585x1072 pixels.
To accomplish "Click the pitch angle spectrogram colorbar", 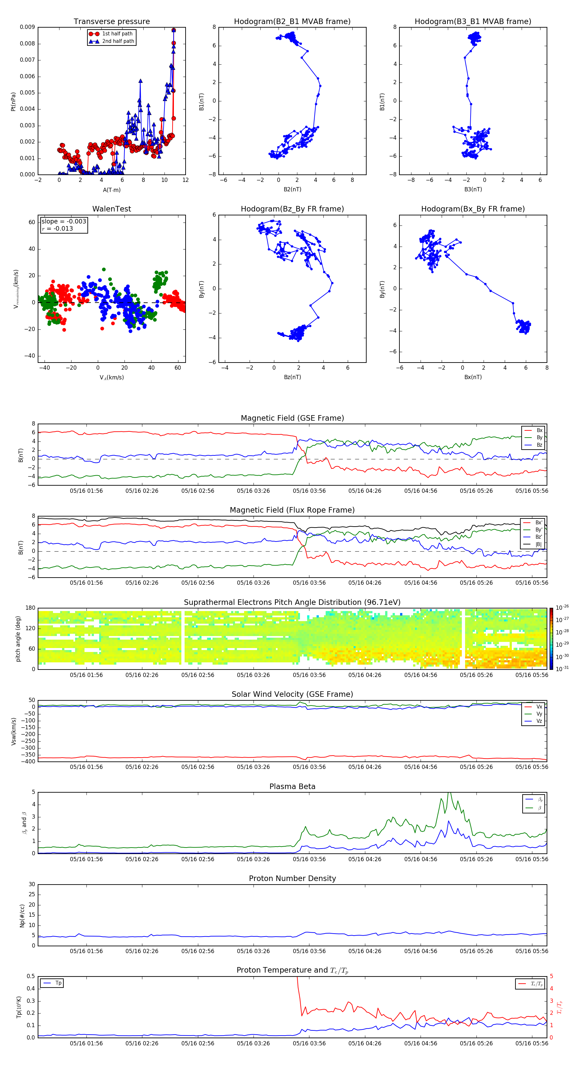I will point(551,639).
